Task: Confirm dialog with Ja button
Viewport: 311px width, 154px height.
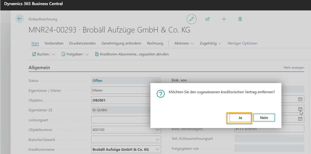Action: click(x=240, y=118)
